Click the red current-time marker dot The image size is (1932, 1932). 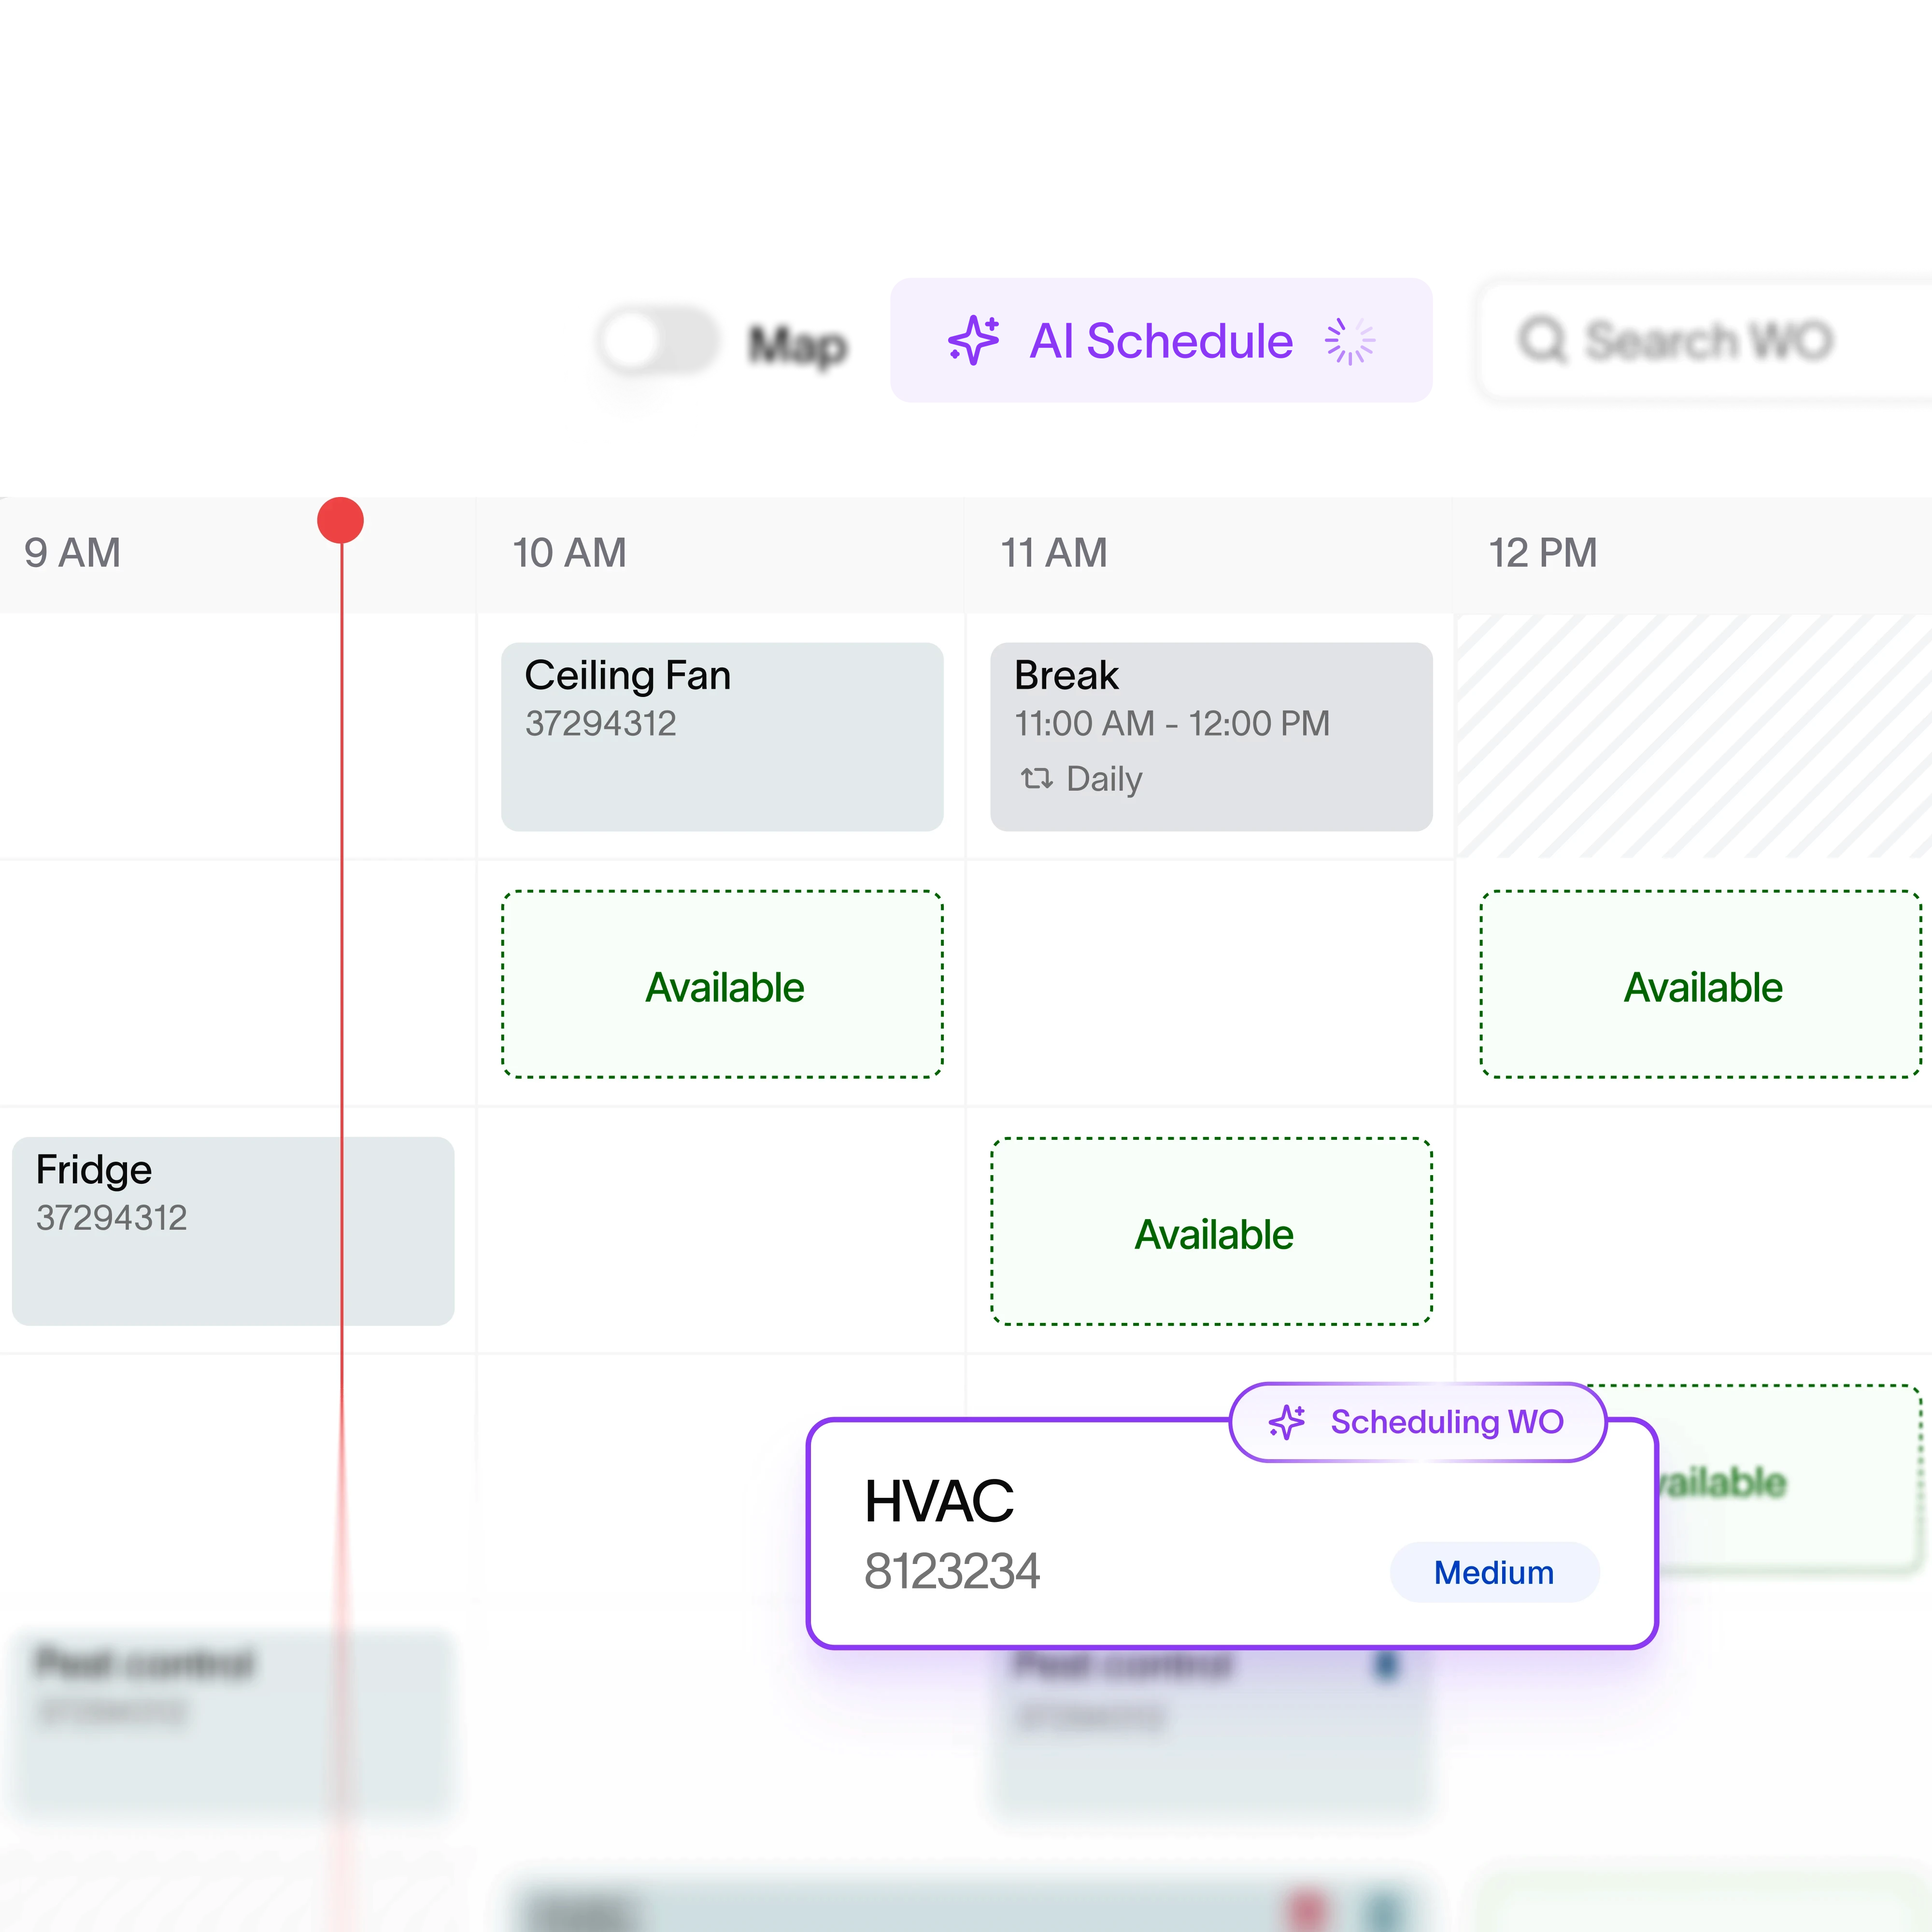pyautogui.click(x=340, y=521)
